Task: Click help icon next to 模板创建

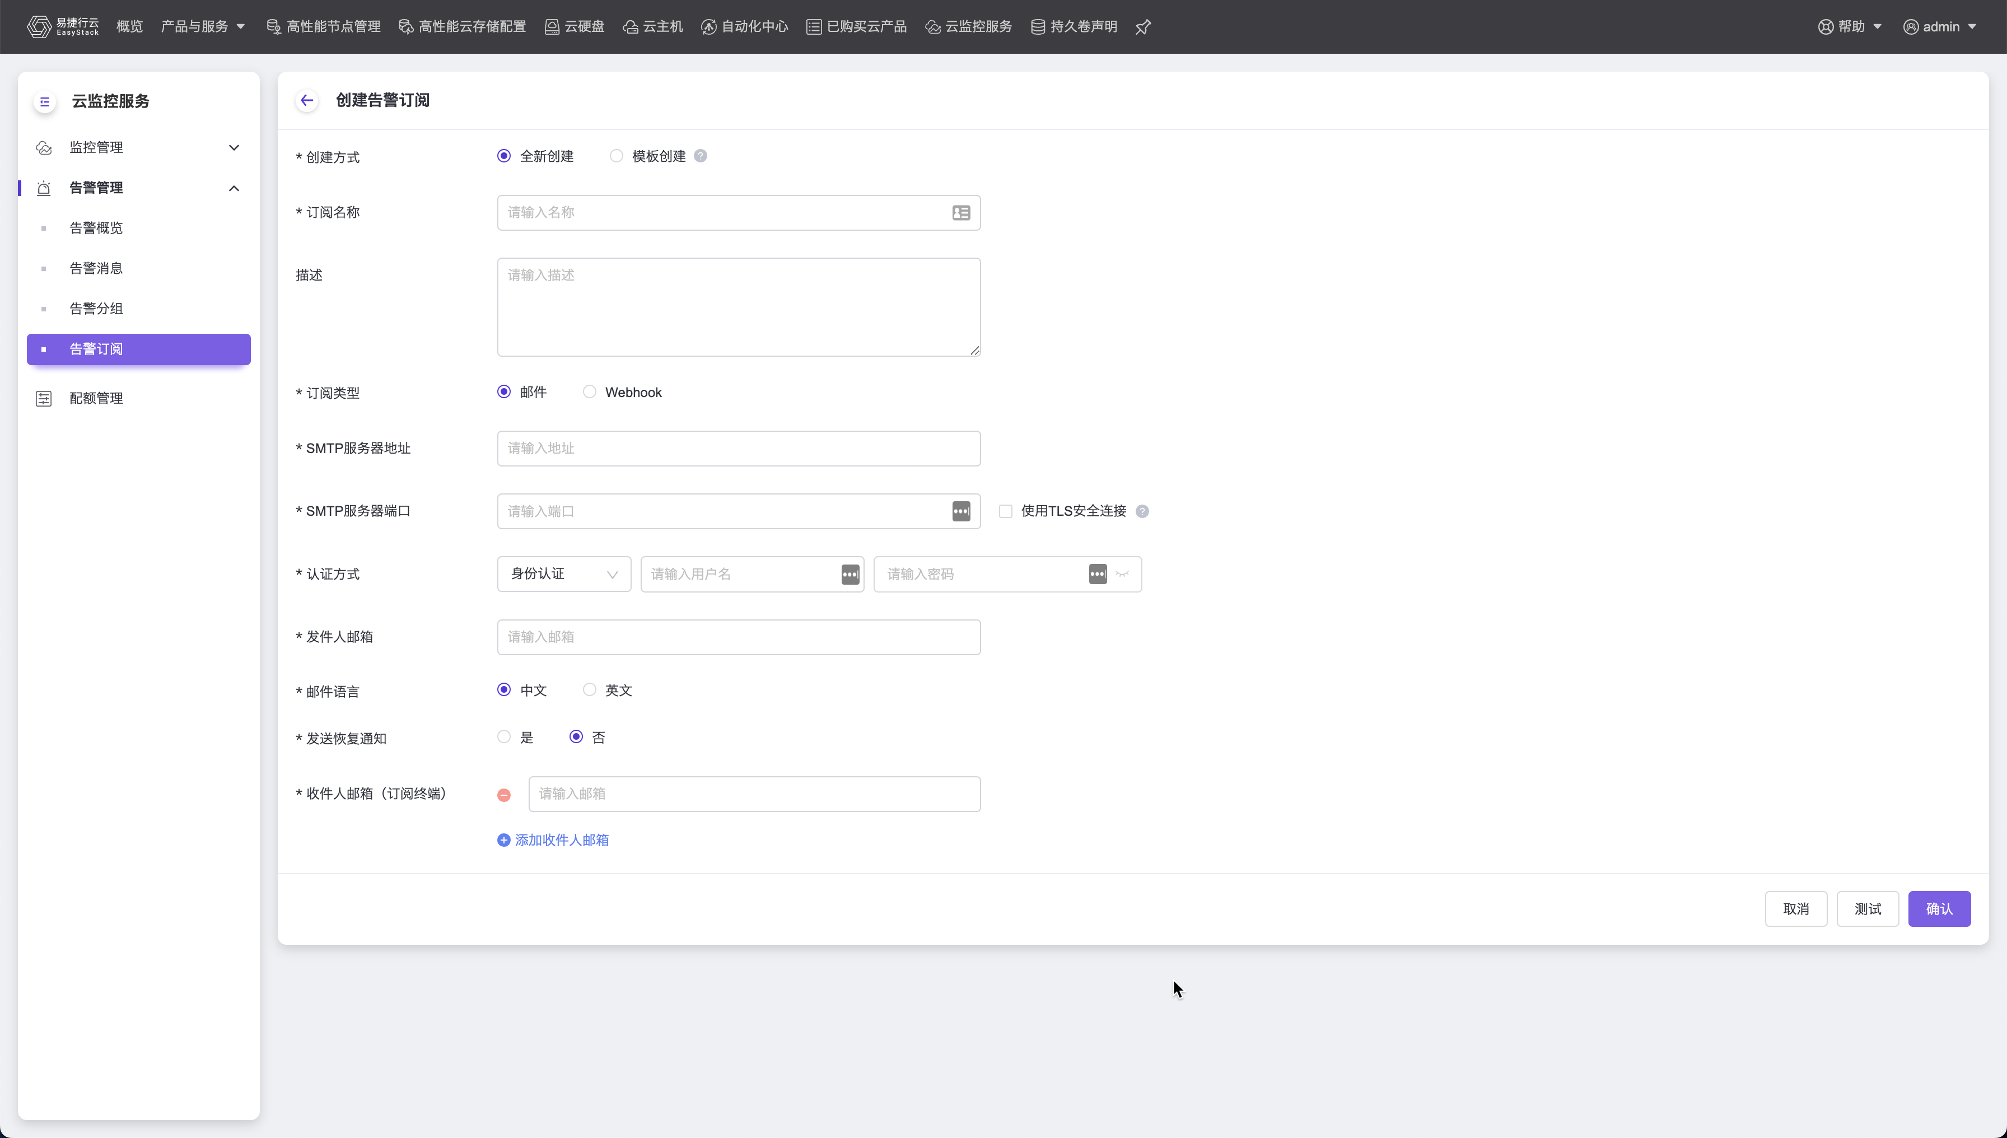Action: point(700,156)
